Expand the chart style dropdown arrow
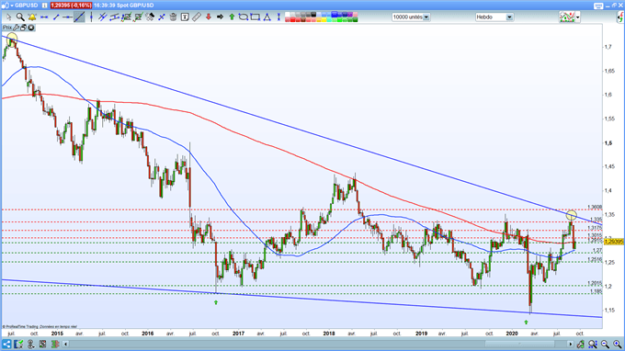The width and height of the screenshot is (625, 351). pos(578,17)
